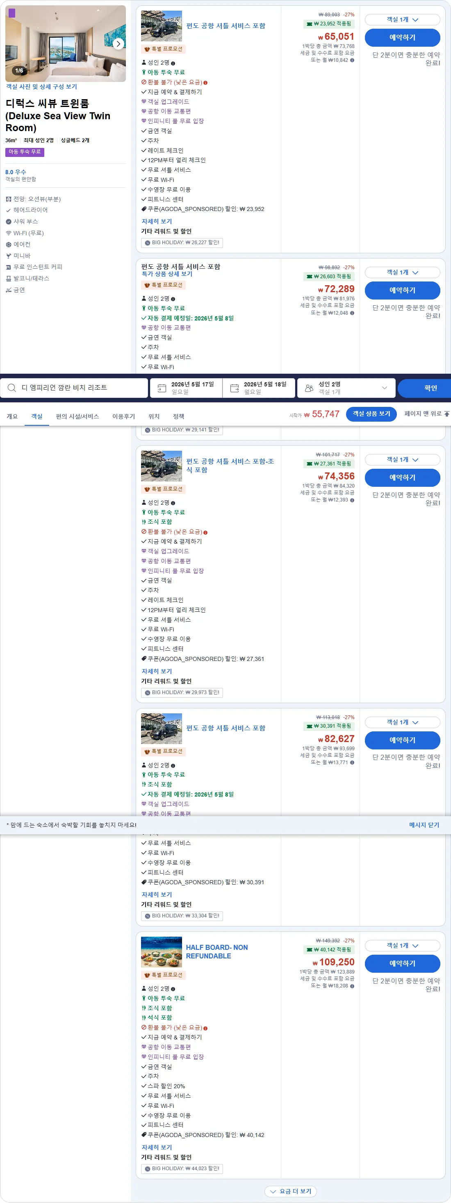
Task: Open 객실 1개 dropdown for ₩82,627 offer
Action: (402, 722)
